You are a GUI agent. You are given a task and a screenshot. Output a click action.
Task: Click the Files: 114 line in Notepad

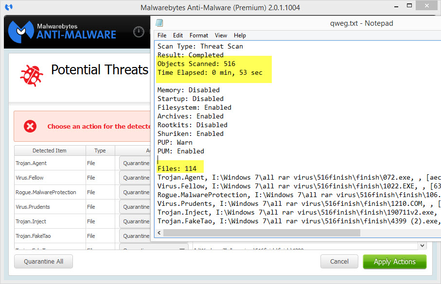click(x=177, y=168)
